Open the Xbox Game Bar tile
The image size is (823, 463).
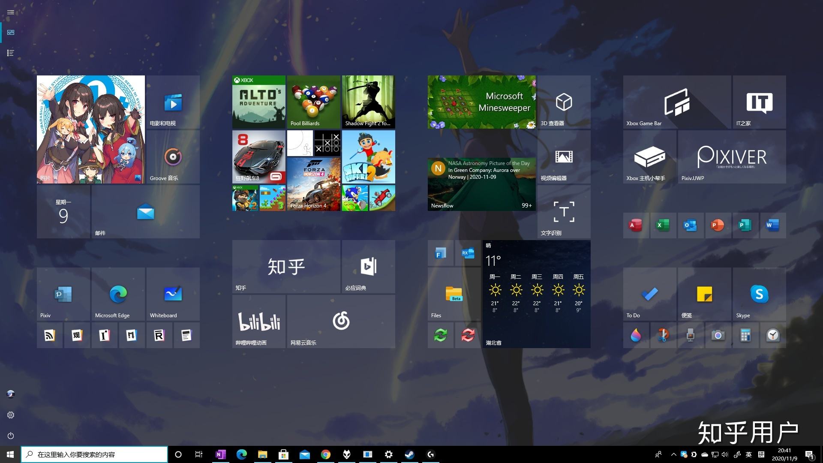(677, 102)
